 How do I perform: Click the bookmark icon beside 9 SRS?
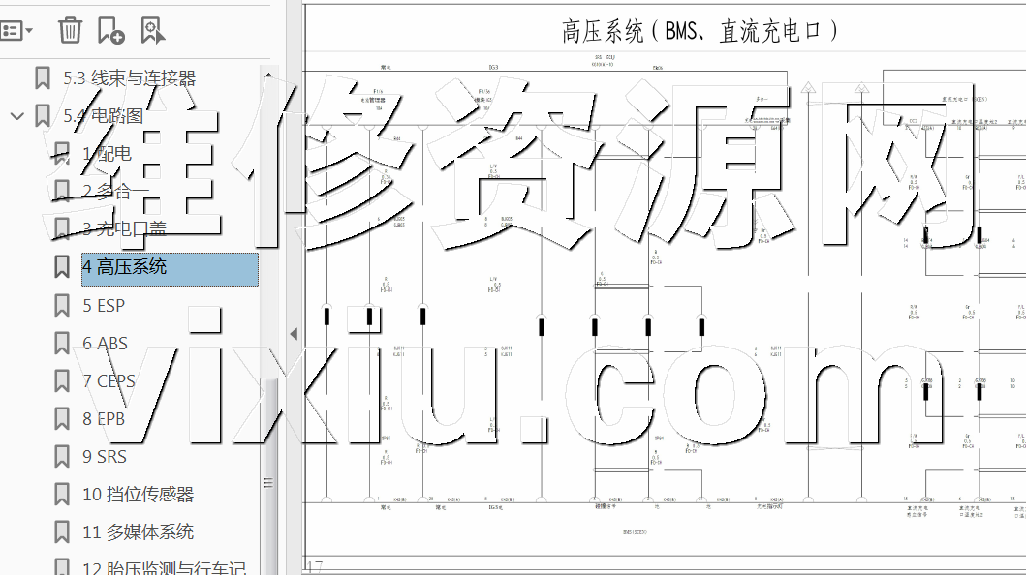point(62,457)
